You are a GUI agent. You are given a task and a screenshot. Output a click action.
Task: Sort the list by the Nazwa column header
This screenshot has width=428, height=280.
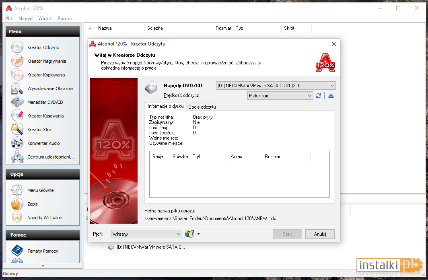click(x=105, y=28)
